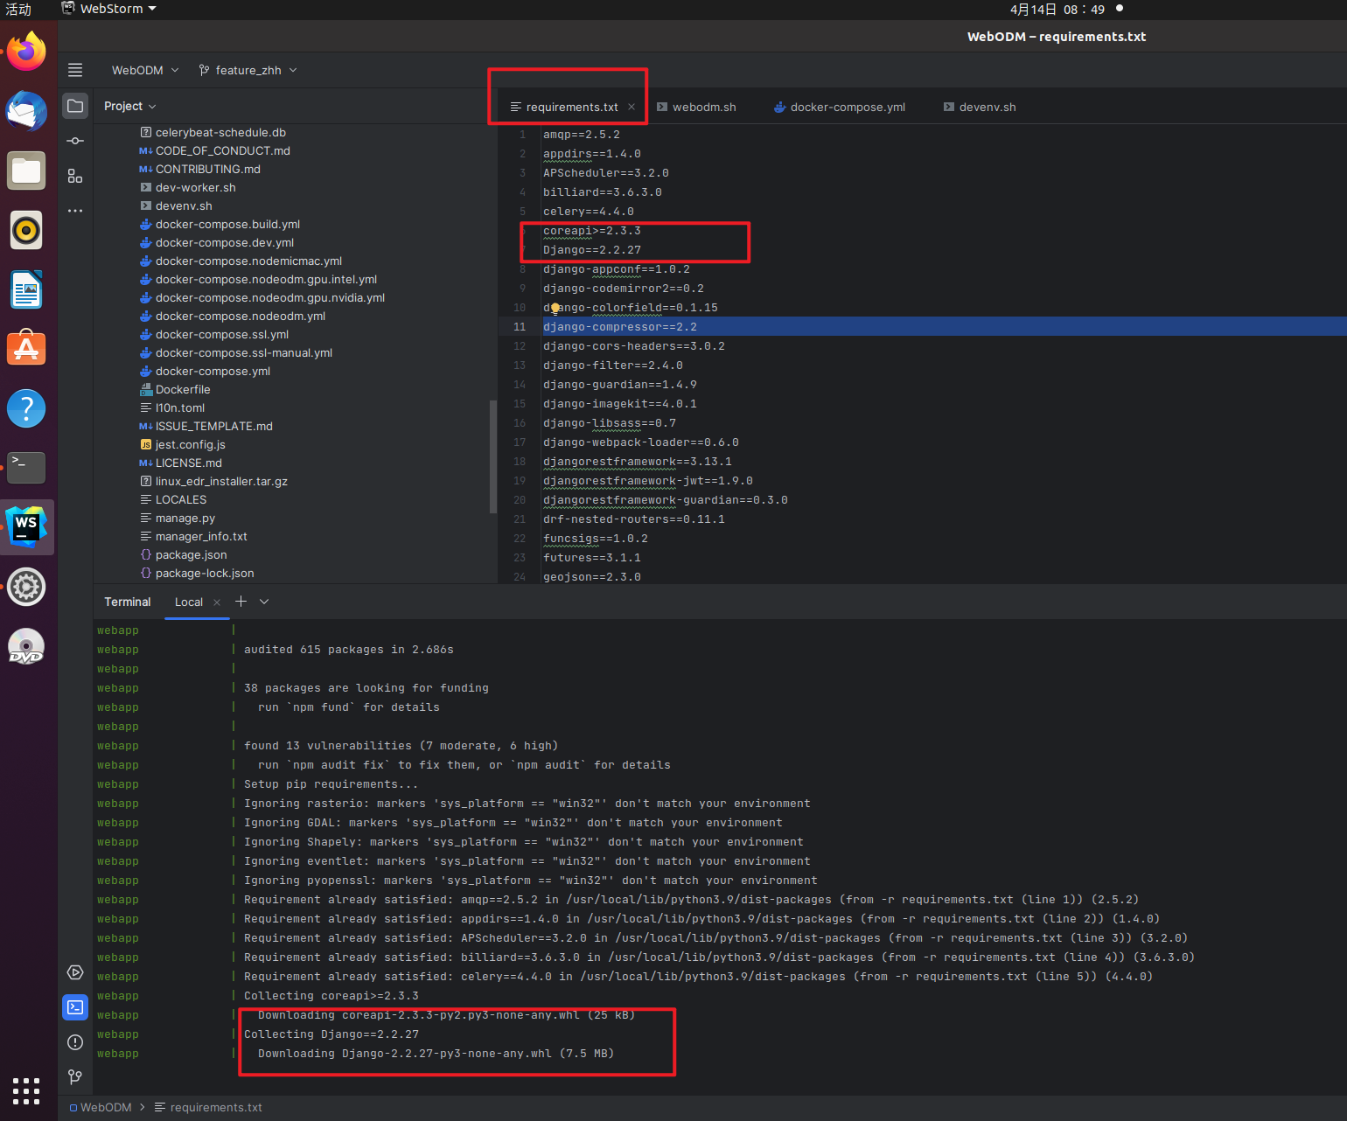
Task: Click WebODM in the breadcrumb bar
Action: (100, 1107)
